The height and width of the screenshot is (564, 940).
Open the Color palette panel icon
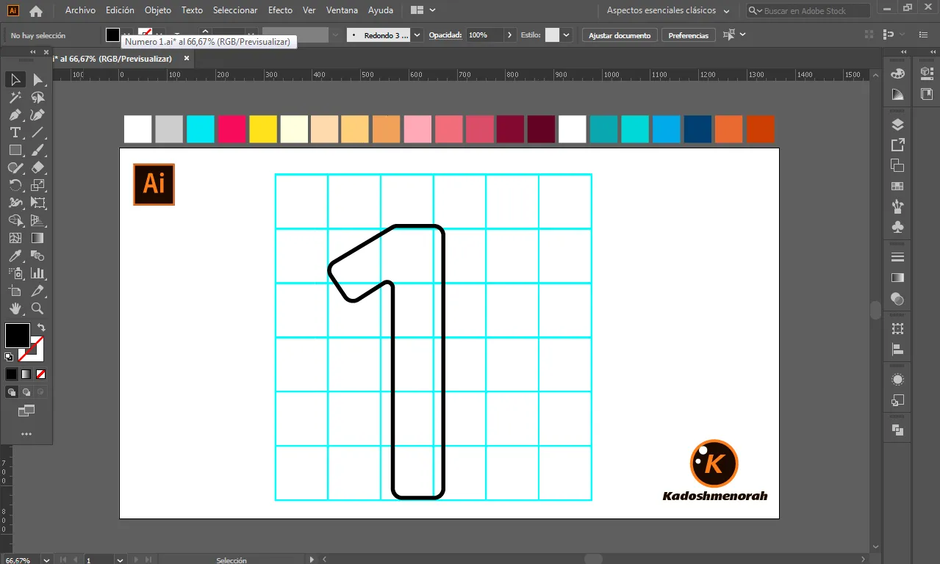[x=897, y=73]
